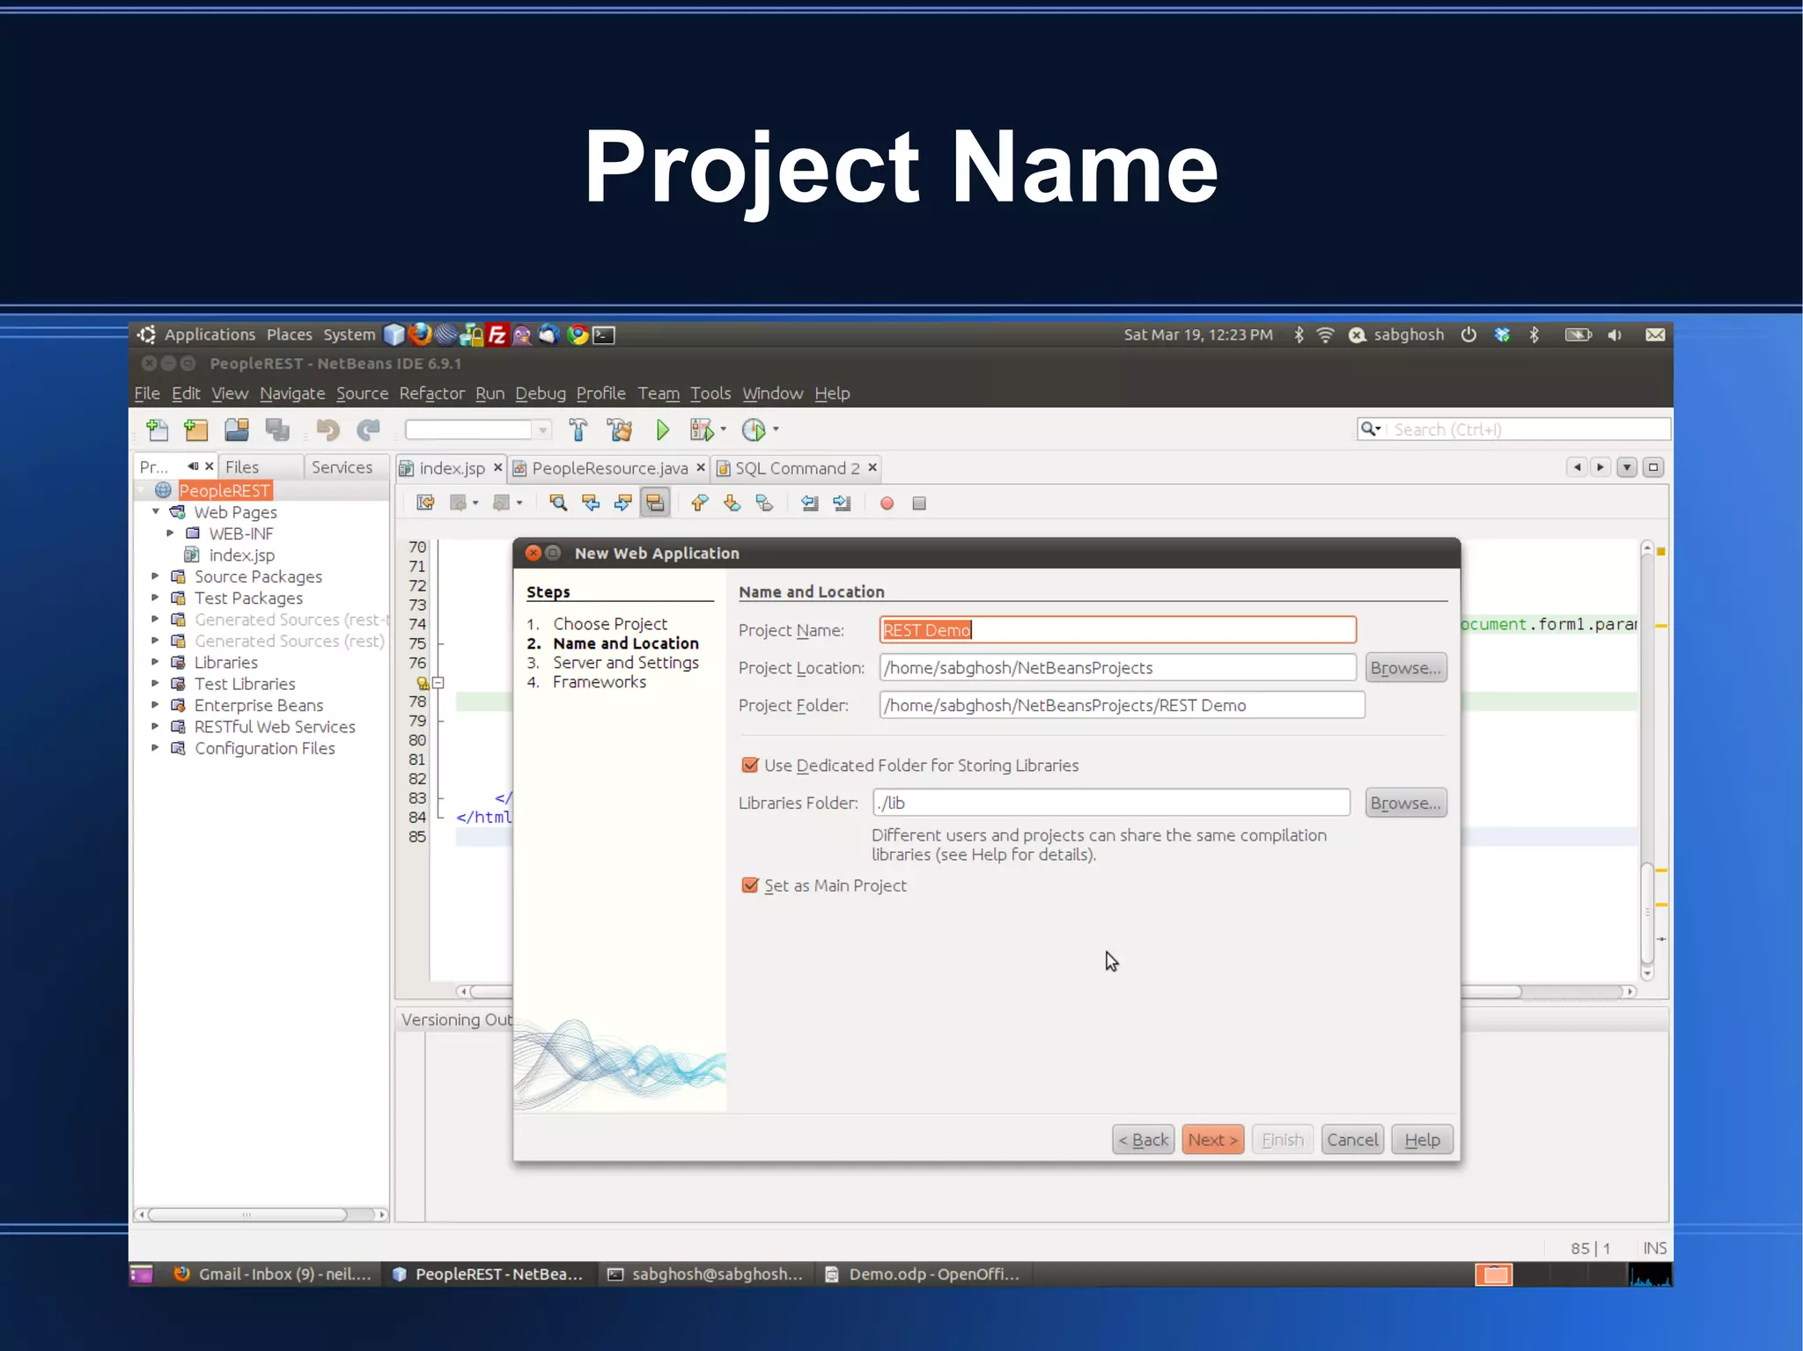Click the Next > button
The width and height of the screenshot is (1803, 1351).
1212,1140
